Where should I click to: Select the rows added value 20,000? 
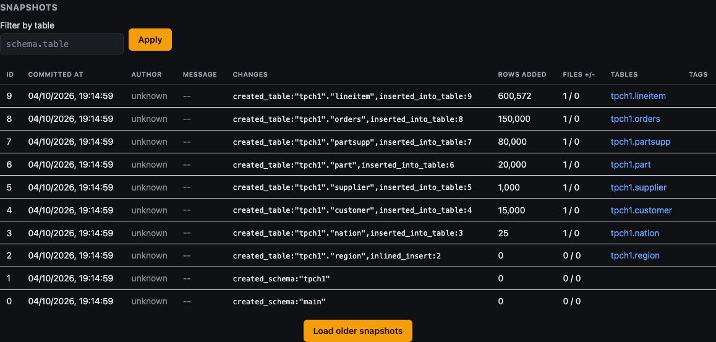pyautogui.click(x=513, y=165)
